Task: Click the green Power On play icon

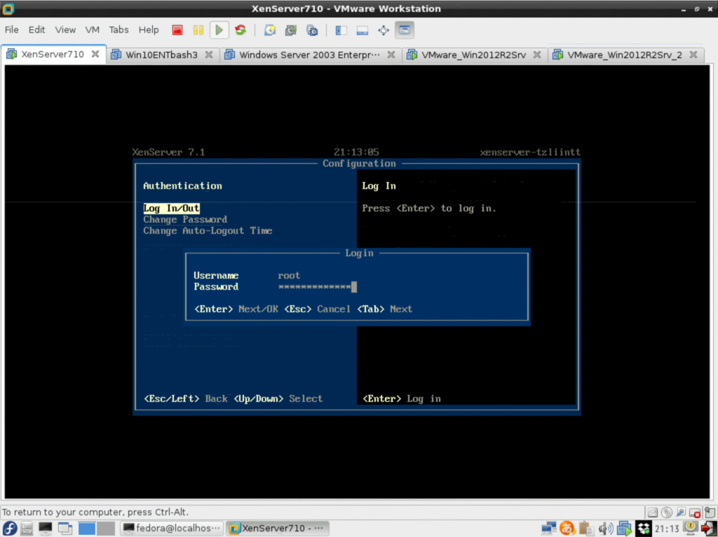Action: (x=219, y=30)
